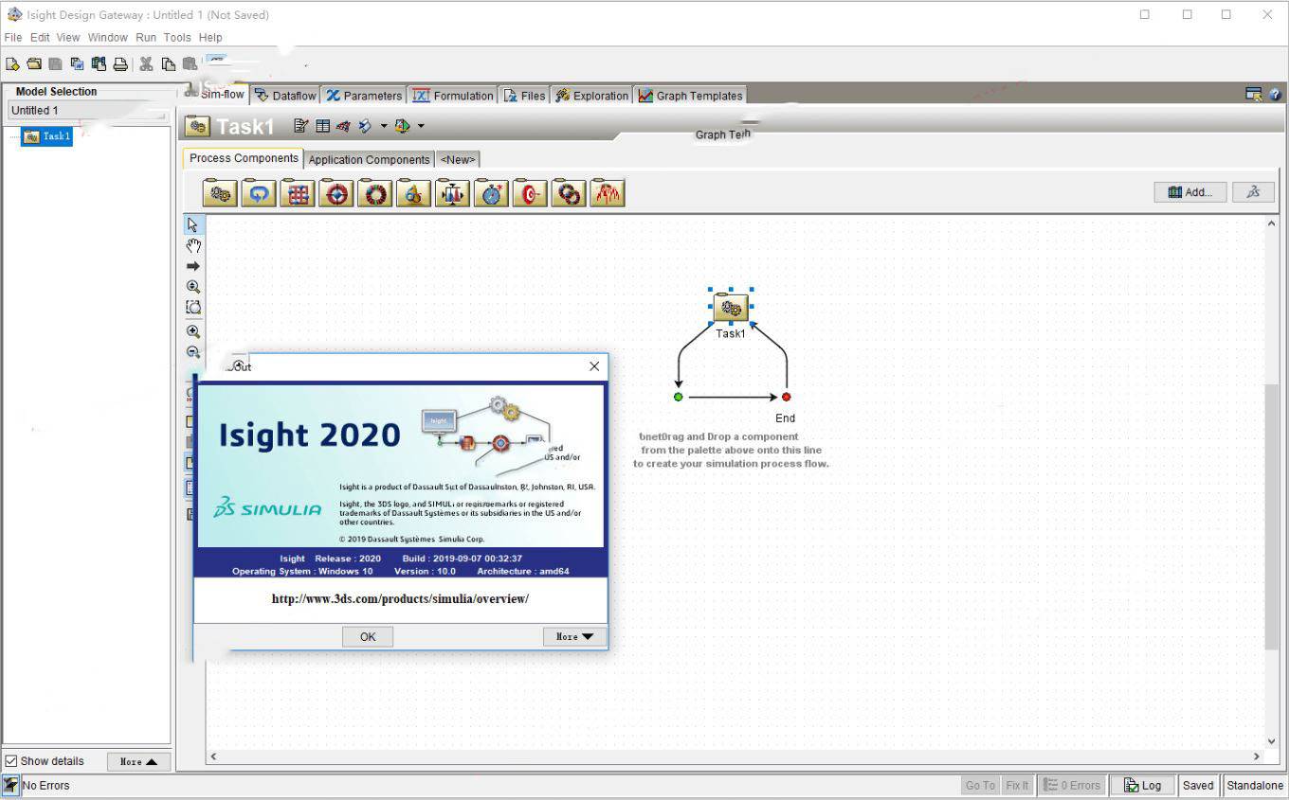Select the Loop component icon
Screen dimensions: 1289x800
coord(259,193)
